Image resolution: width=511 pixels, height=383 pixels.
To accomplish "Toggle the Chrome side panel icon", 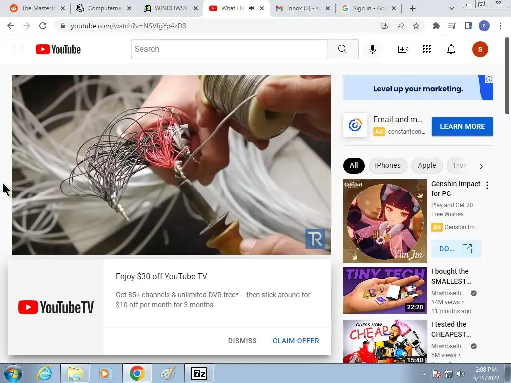I will tap(468, 26).
